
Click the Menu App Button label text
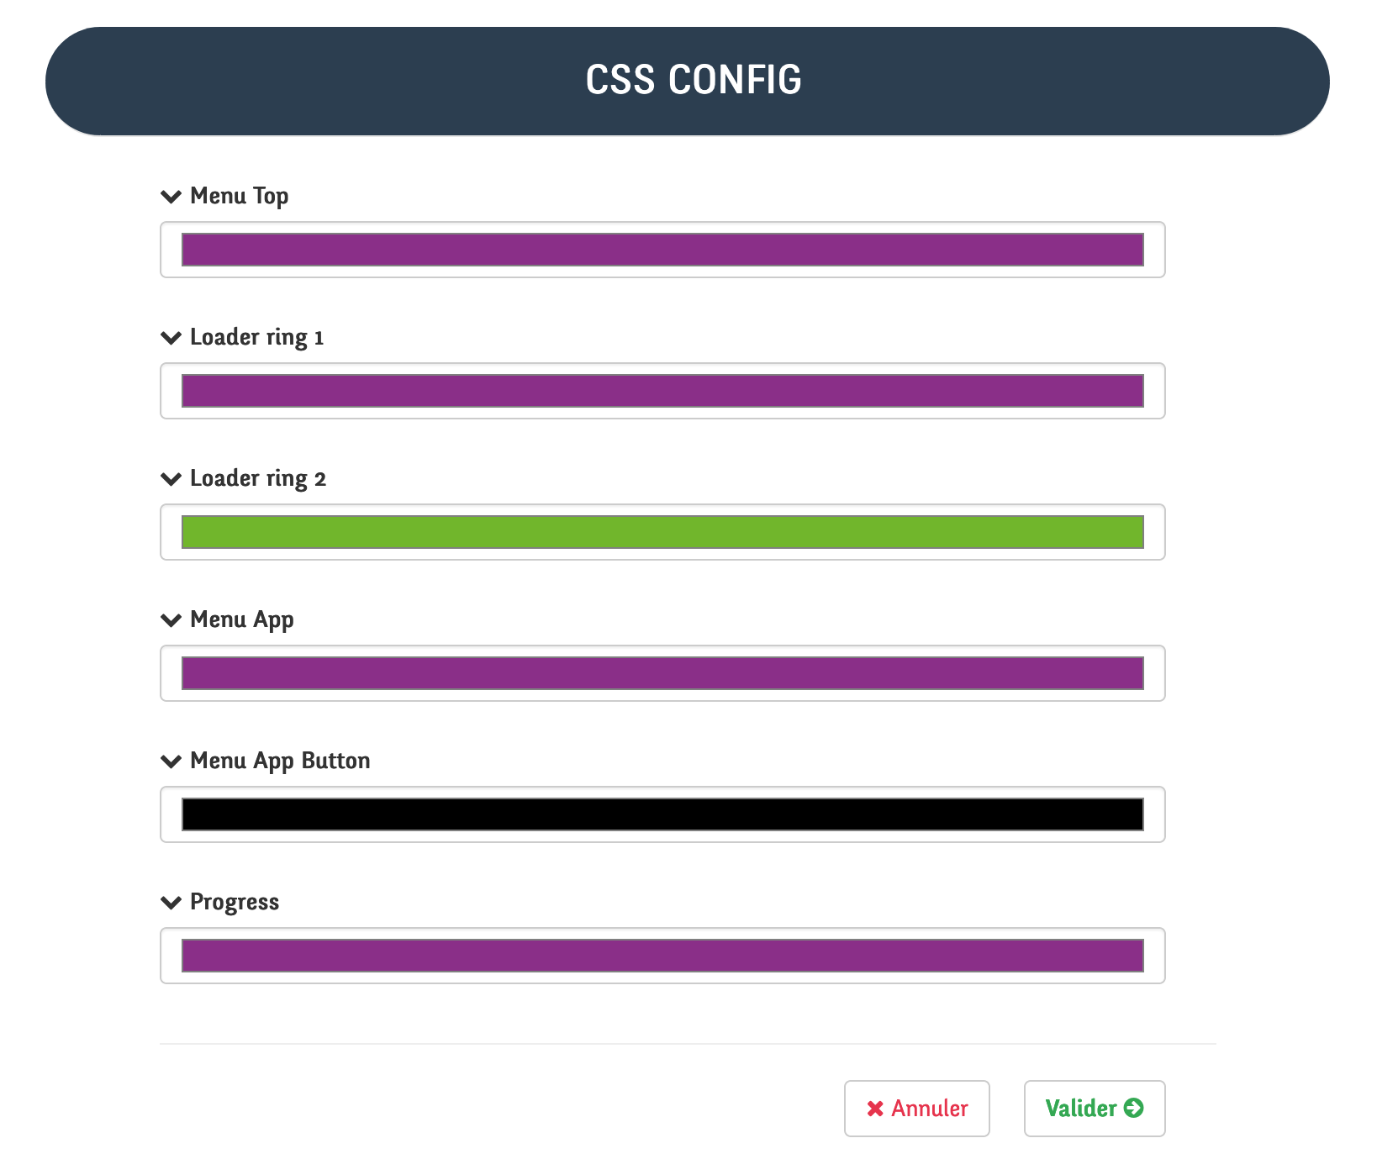pos(280,761)
